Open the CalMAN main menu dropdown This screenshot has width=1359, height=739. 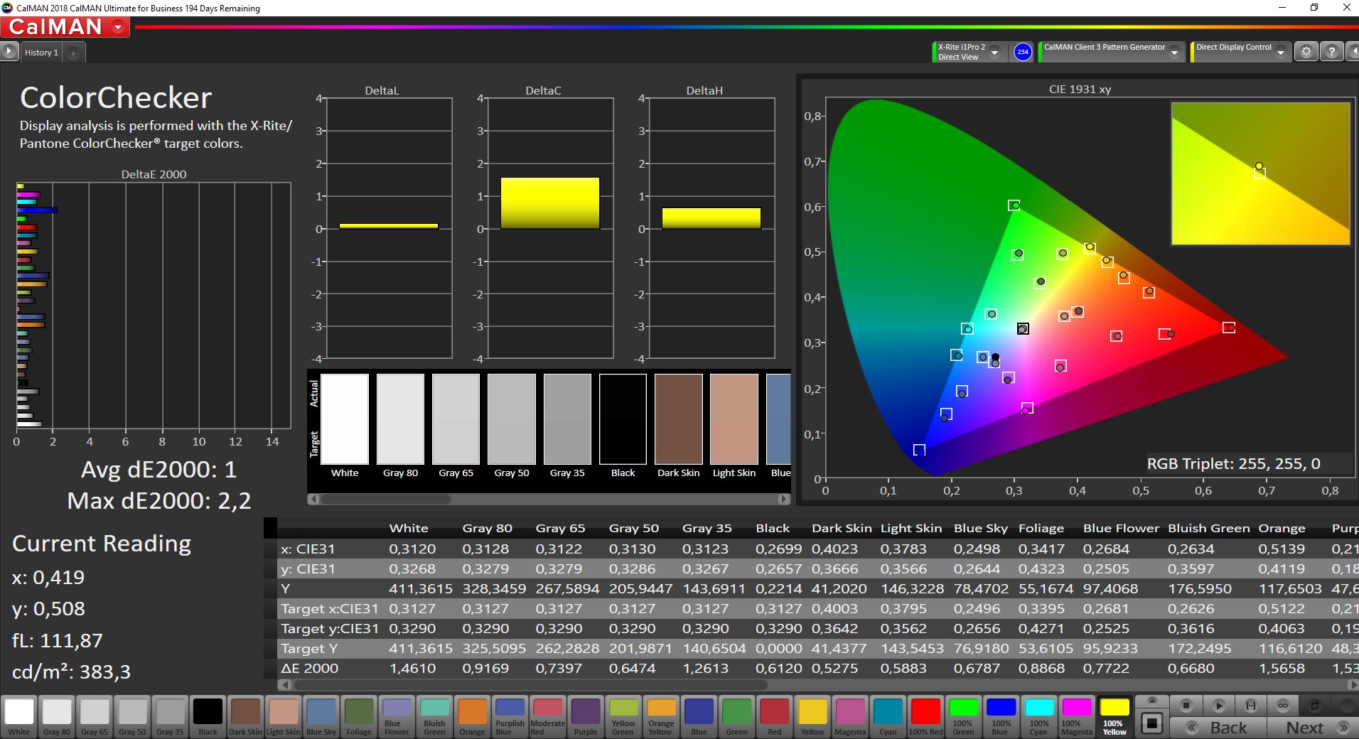(118, 28)
